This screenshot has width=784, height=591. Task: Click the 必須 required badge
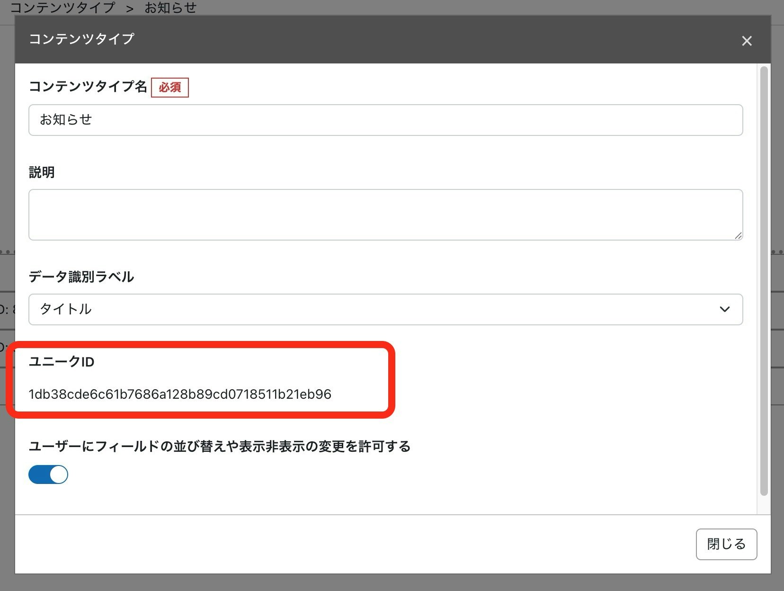tap(170, 88)
